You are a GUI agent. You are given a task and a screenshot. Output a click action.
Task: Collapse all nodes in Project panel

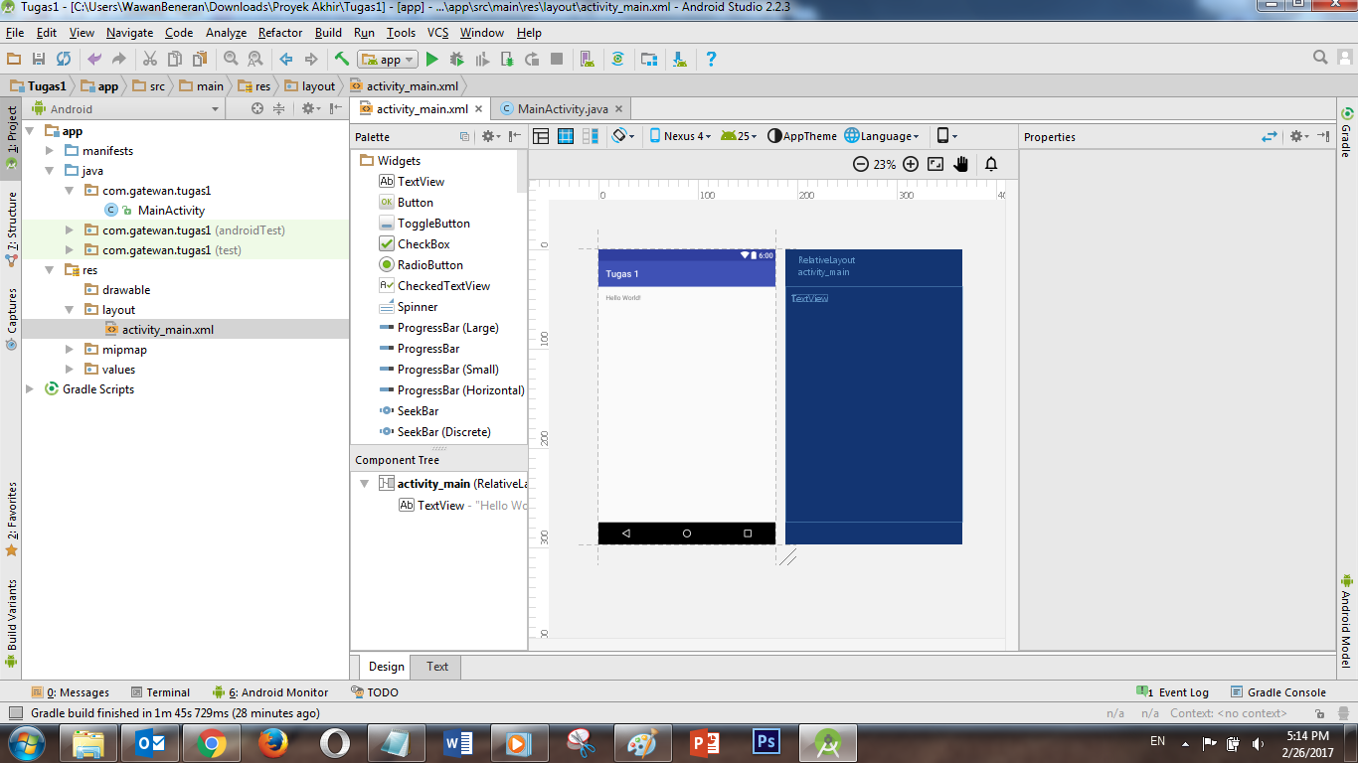point(279,109)
